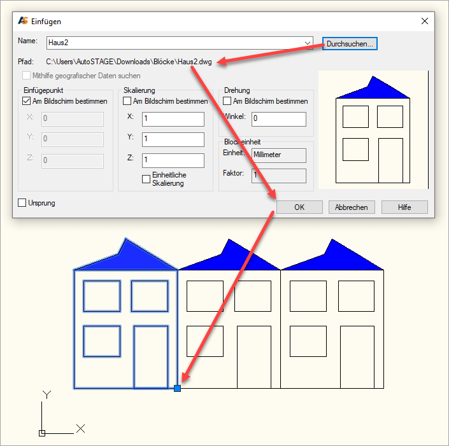Click the door of the right house
This screenshot has height=446, width=449.
pos(357,356)
